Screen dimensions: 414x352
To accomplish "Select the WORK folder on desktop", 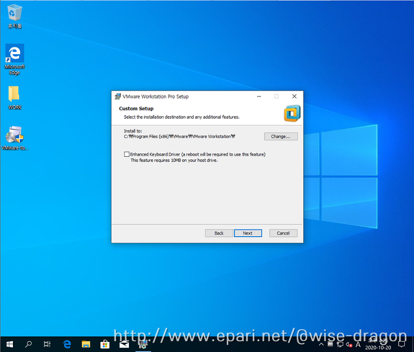I will [x=15, y=98].
